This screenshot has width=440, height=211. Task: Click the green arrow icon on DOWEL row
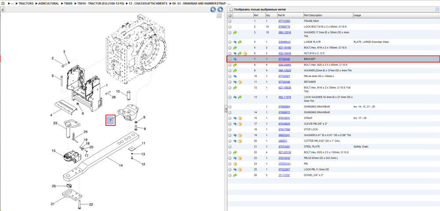point(235,175)
